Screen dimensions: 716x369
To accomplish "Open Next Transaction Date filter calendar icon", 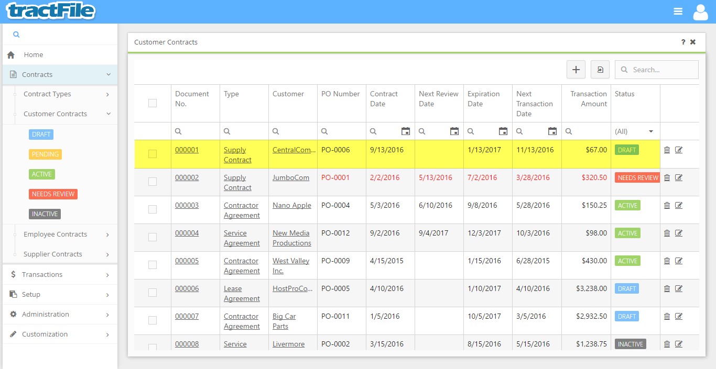I will 552,131.
